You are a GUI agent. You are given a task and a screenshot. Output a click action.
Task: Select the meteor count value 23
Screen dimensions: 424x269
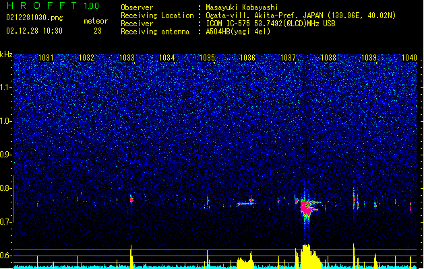98,31
